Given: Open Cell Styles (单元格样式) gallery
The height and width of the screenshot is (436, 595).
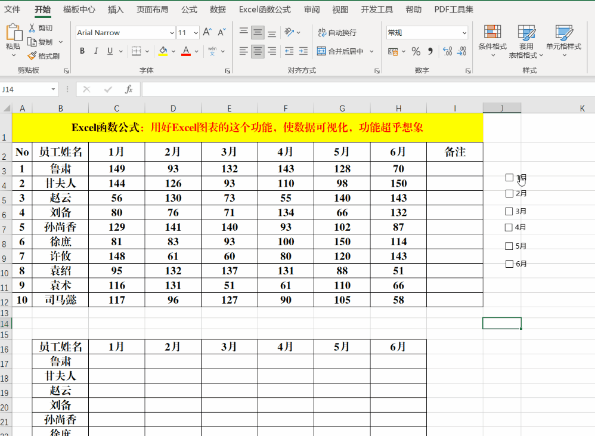Looking at the screenshot, I should [563, 41].
